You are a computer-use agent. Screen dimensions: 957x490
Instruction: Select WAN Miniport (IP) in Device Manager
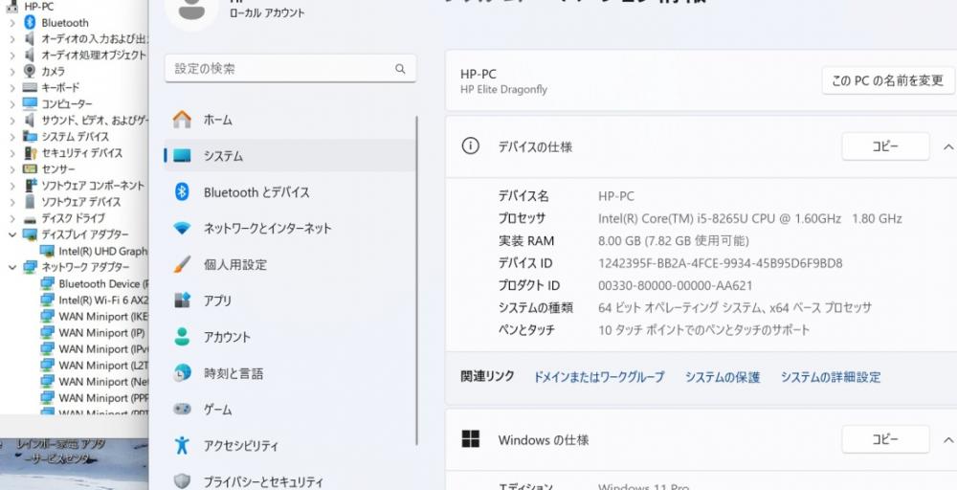102,332
